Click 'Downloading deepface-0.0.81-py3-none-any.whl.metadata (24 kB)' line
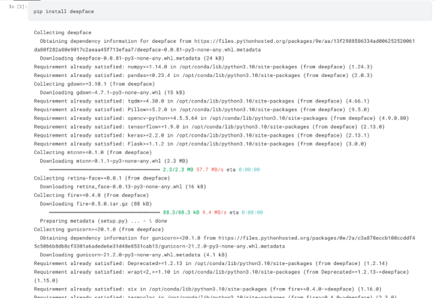The width and height of the screenshot is (435, 298). [132, 58]
